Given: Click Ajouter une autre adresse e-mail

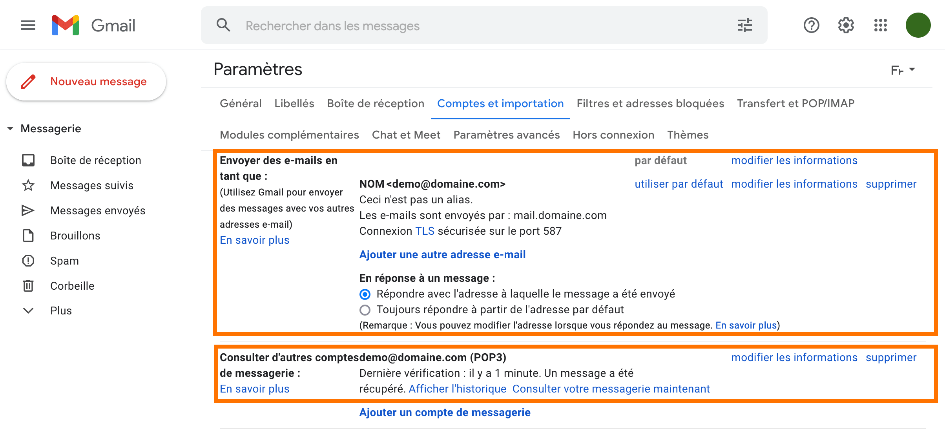Looking at the screenshot, I should coord(442,254).
